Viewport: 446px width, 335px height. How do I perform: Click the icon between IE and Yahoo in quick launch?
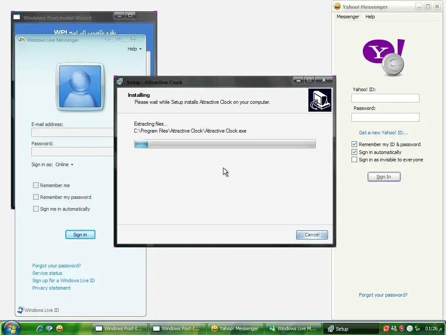(50, 328)
